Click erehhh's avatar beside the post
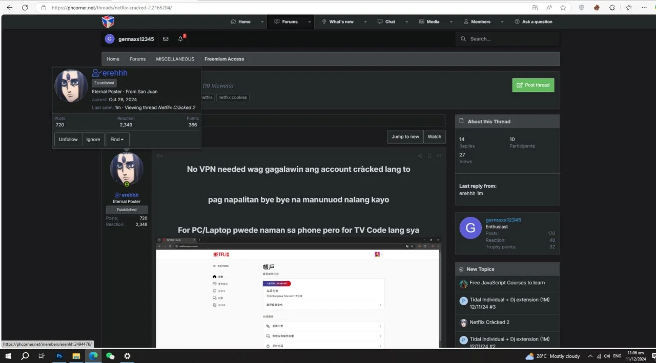Image resolution: width=656 pixels, height=363 pixels. tap(127, 169)
